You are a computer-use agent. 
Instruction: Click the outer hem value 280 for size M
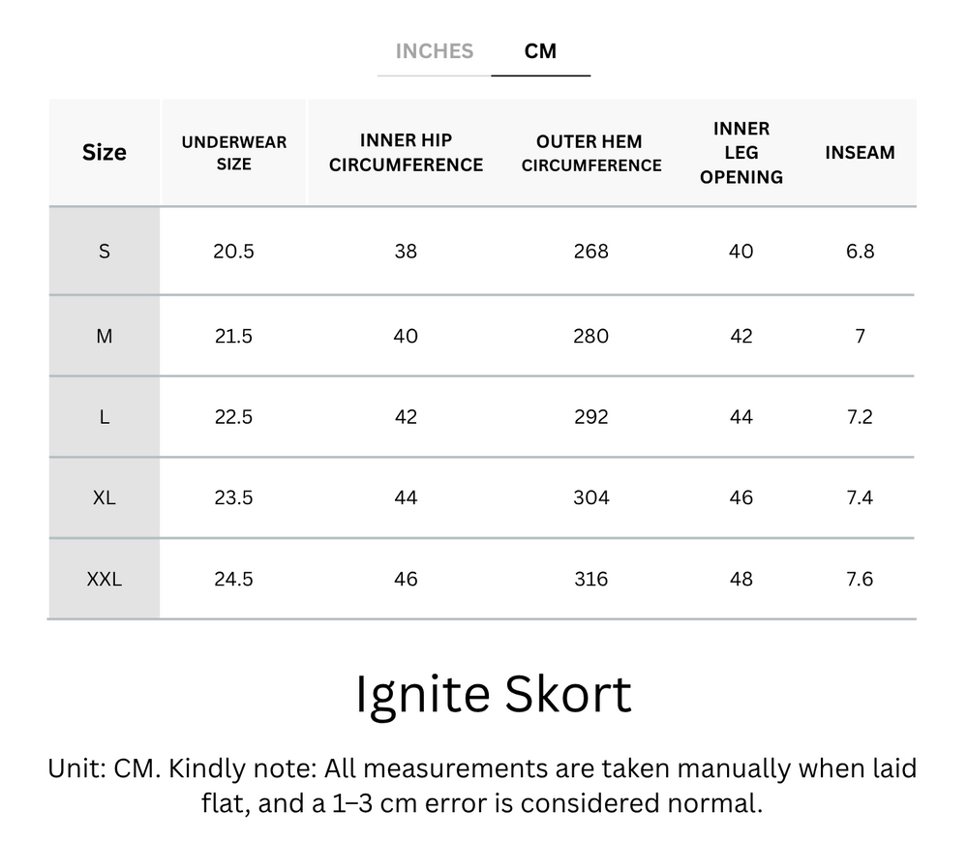pyautogui.click(x=590, y=335)
